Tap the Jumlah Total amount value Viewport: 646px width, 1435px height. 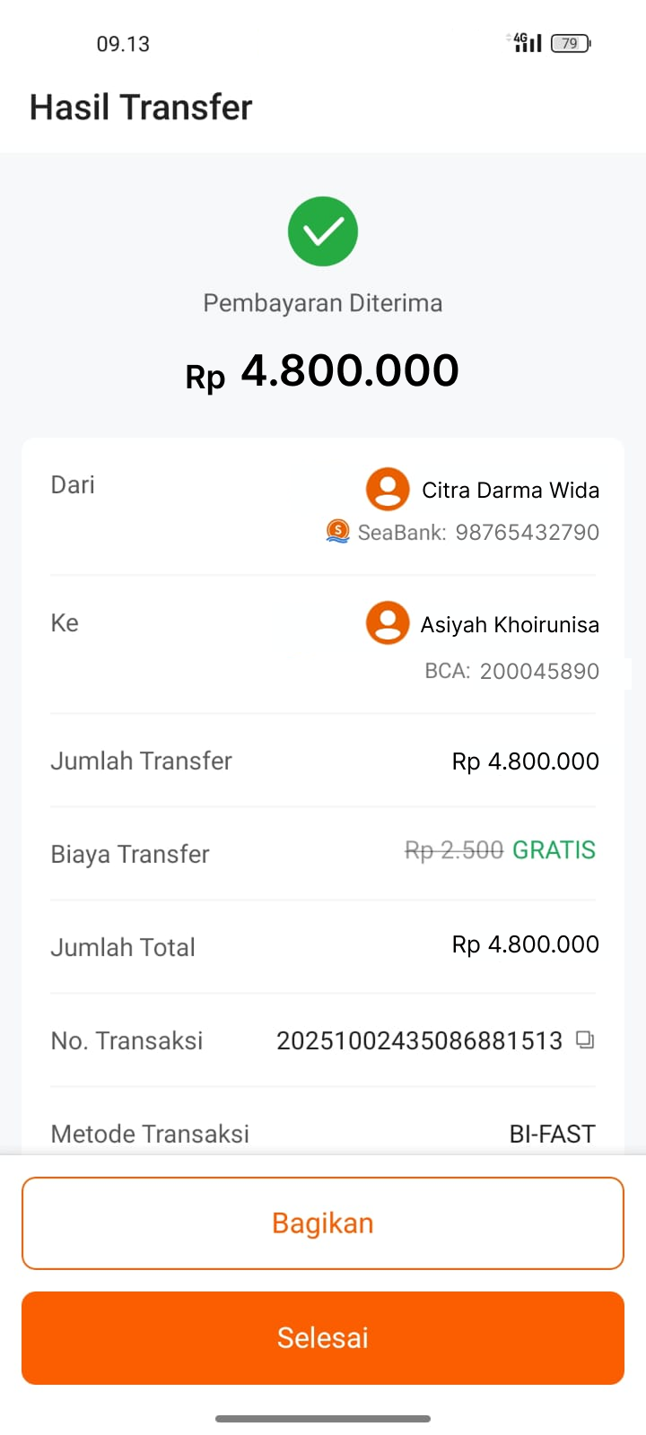click(525, 944)
